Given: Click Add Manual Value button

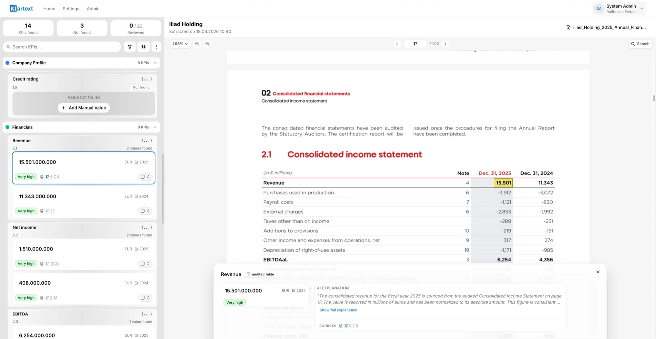Looking at the screenshot, I should tap(84, 108).
